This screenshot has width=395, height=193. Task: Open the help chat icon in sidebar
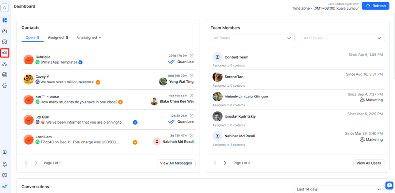(5, 175)
